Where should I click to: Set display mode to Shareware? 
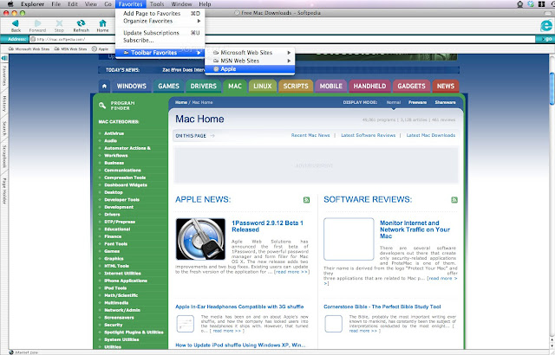point(445,102)
